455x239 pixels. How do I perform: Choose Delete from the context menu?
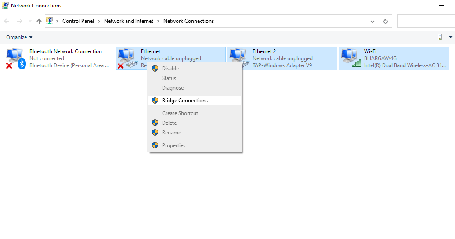point(169,123)
